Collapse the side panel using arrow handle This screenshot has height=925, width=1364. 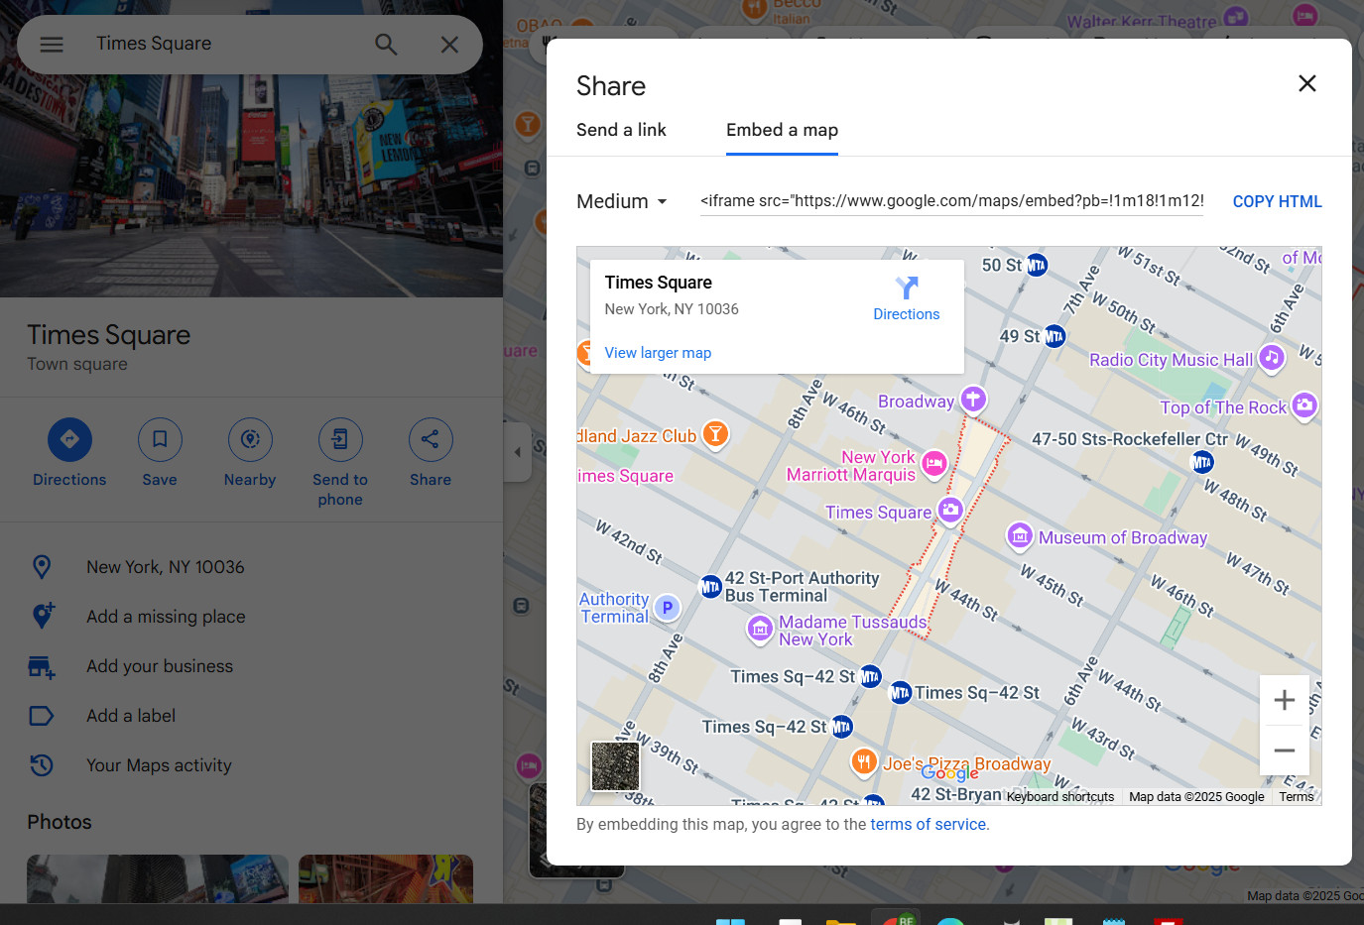pos(517,452)
